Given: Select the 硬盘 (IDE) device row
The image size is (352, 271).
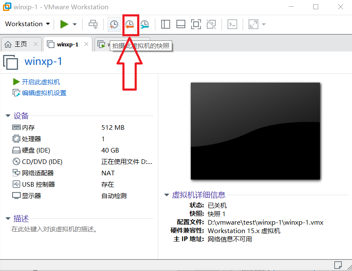Looking at the screenshot, I should (83, 150).
